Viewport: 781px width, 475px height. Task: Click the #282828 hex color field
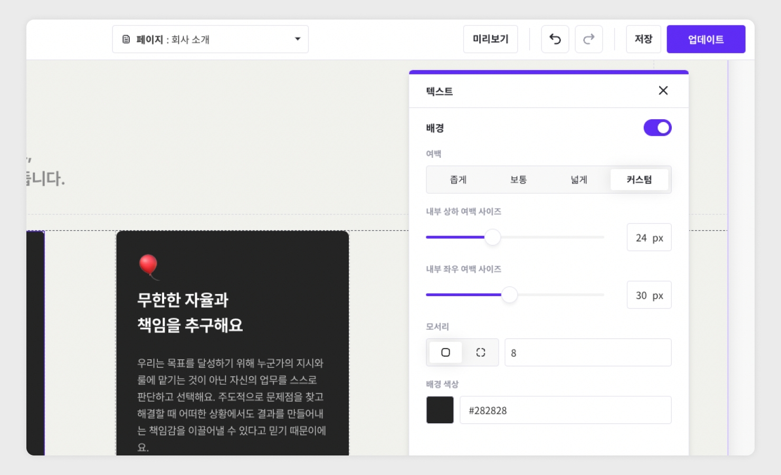point(565,410)
